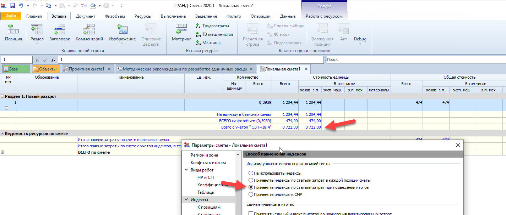Select 'Применять индексы к СМР' option
The width and height of the screenshot is (506, 215).
coord(251,194)
